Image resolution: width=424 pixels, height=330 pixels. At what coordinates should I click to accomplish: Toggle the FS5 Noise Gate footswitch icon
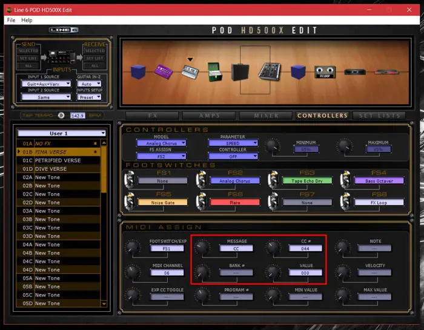tap(130, 201)
